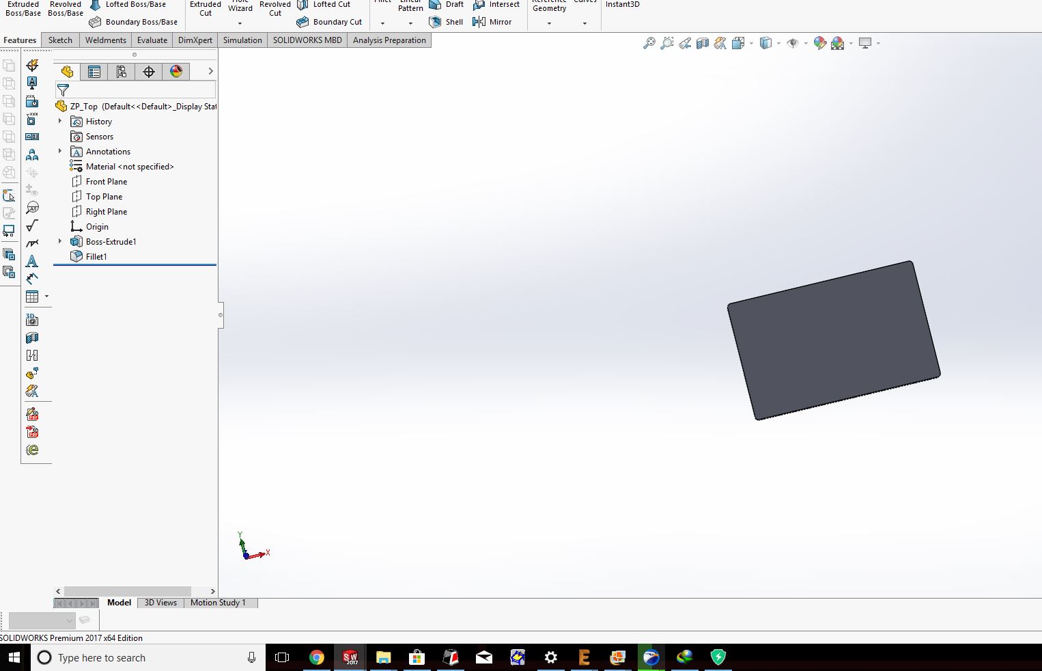This screenshot has width=1042, height=671.
Task: Select the Intersect tool icon
Action: point(479,5)
